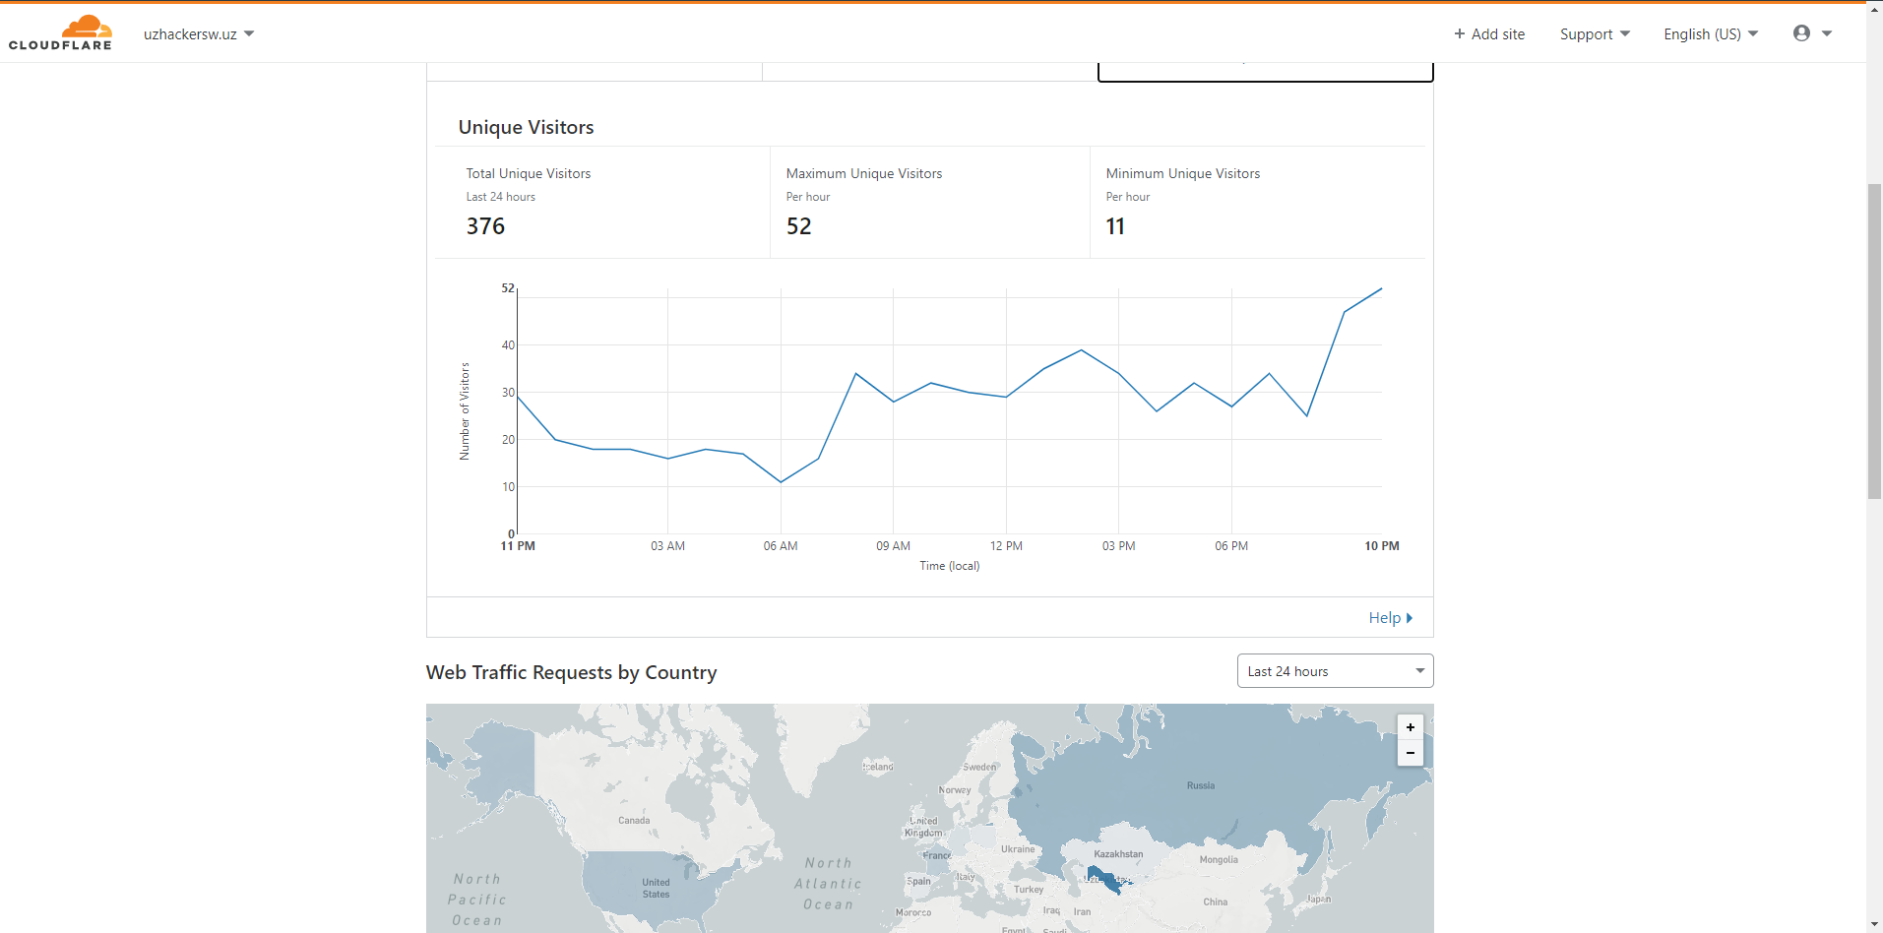The image size is (1883, 933).
Task: Open the Last 24 hours time range dropdown
Action: 1334,671
